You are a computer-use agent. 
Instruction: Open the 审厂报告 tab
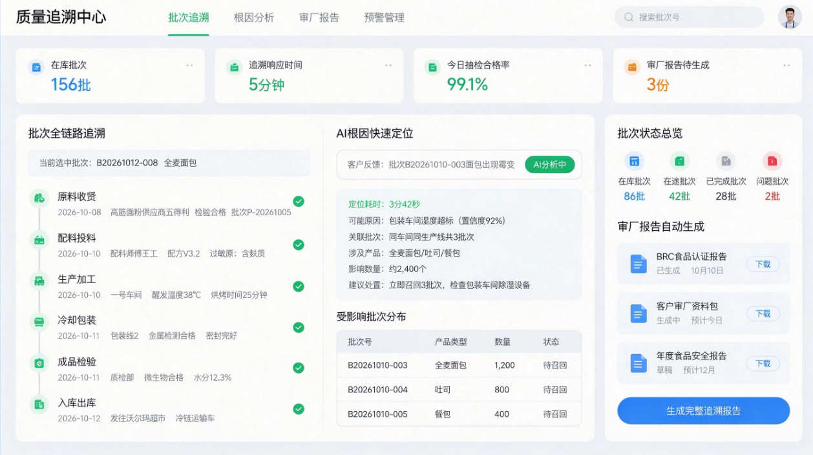click(319, 17)
